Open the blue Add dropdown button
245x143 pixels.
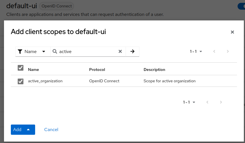(23, 129)
